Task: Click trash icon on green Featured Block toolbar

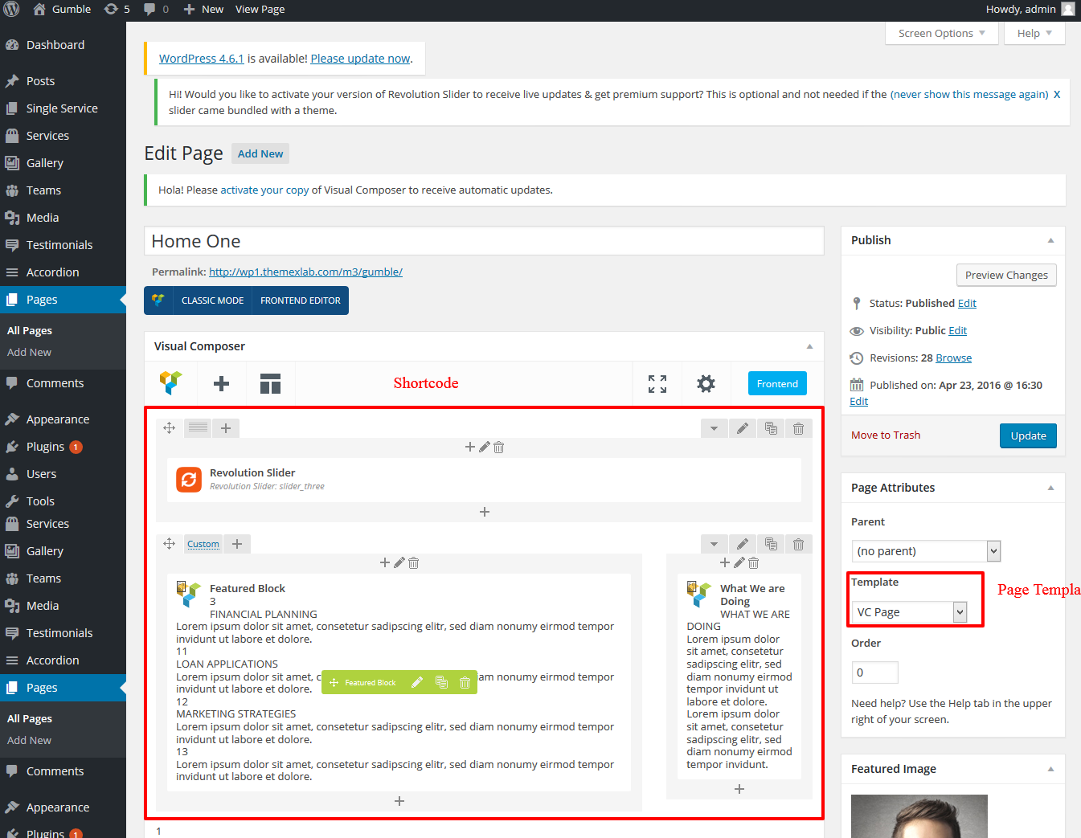Action: (x=465, y=683)
